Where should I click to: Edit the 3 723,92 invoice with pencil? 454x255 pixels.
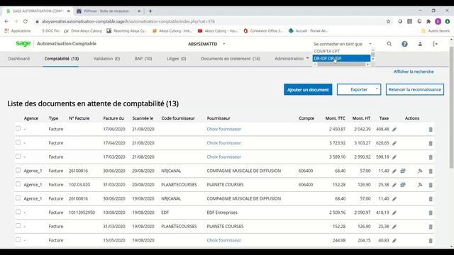point(394,143)
